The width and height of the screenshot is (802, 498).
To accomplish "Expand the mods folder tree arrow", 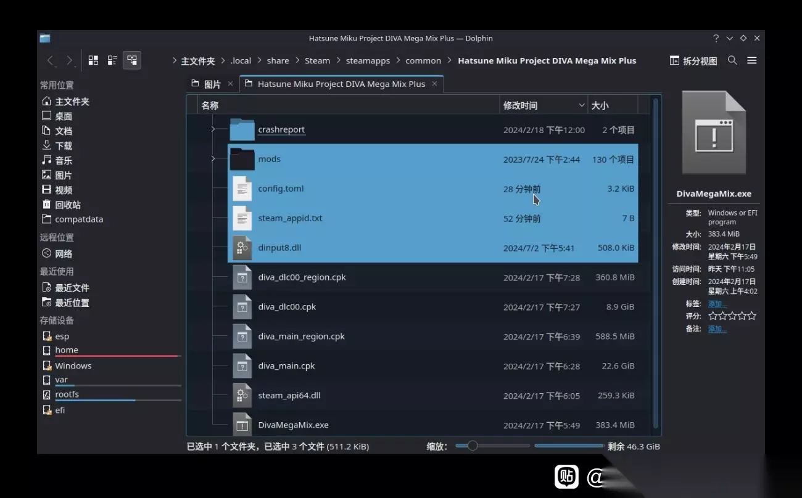I will 213,159.
